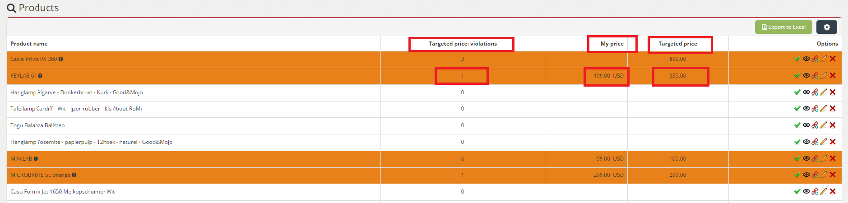Add link for MICROBRUTE SE orange

click(x=815, y=175)
